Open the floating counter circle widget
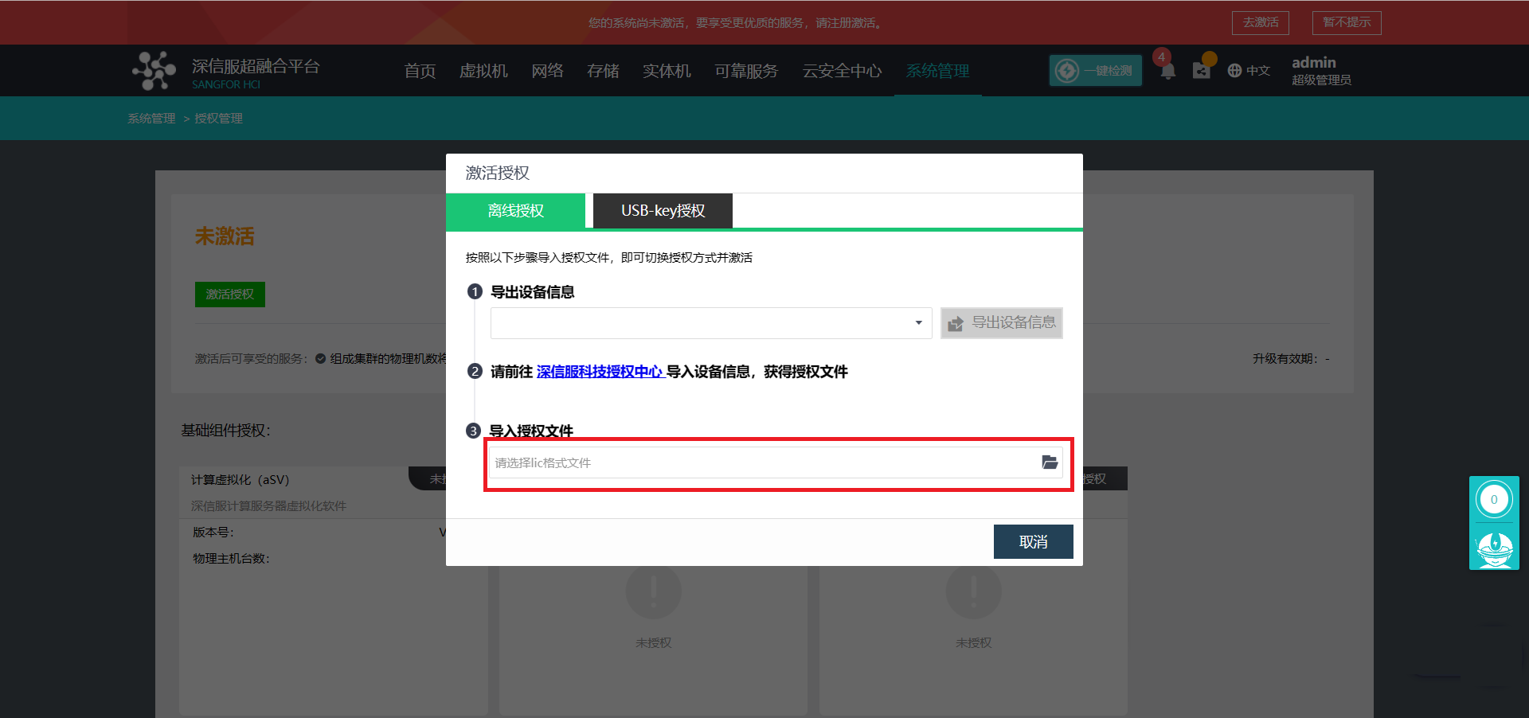 point(1494,500)
